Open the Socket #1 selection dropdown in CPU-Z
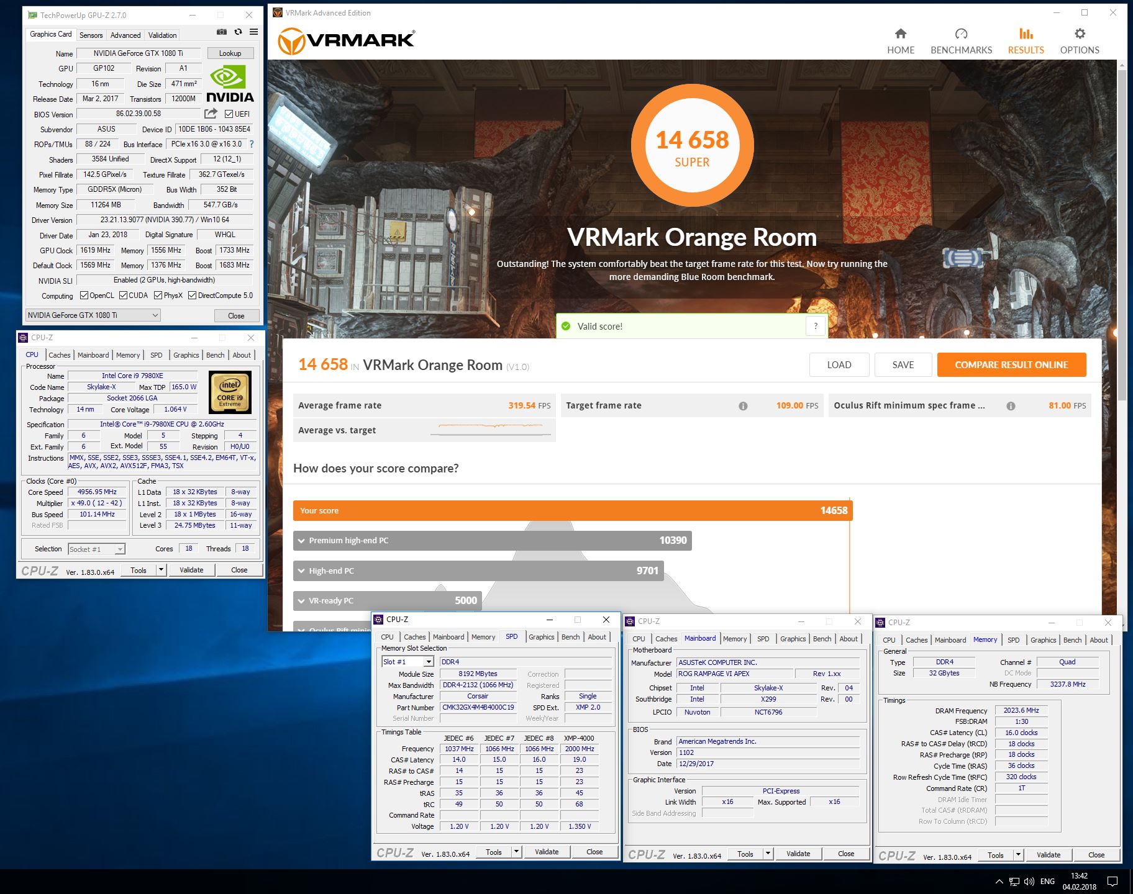Screen dimensions: 1133x894 click(x=96, y=549)
